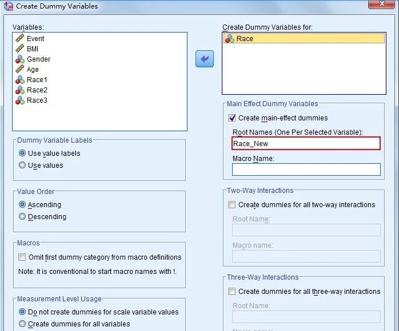Select the BMI variable in the list
399x331 pixels.
33,49
